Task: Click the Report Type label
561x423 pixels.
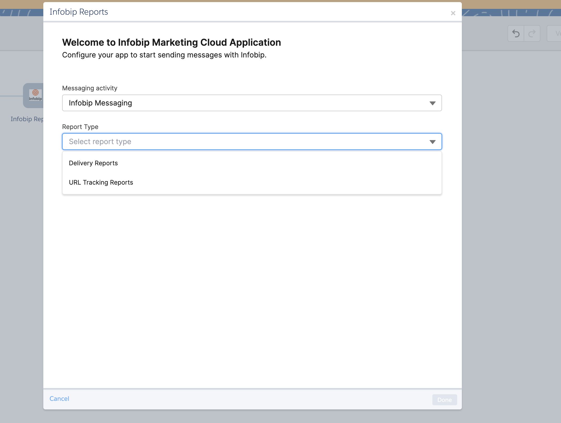Action: (x=80, y=127)
